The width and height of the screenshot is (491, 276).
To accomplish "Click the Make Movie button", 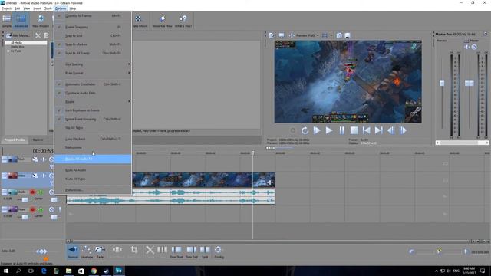I will [139, 21].
